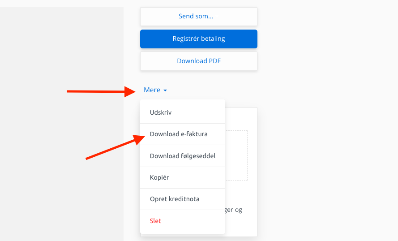The height and width of the screenshot is (241, 398).
Task: Click the dashed upload area box
Action: tap(236, 155)
